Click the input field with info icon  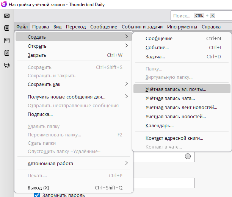[163, 157]
